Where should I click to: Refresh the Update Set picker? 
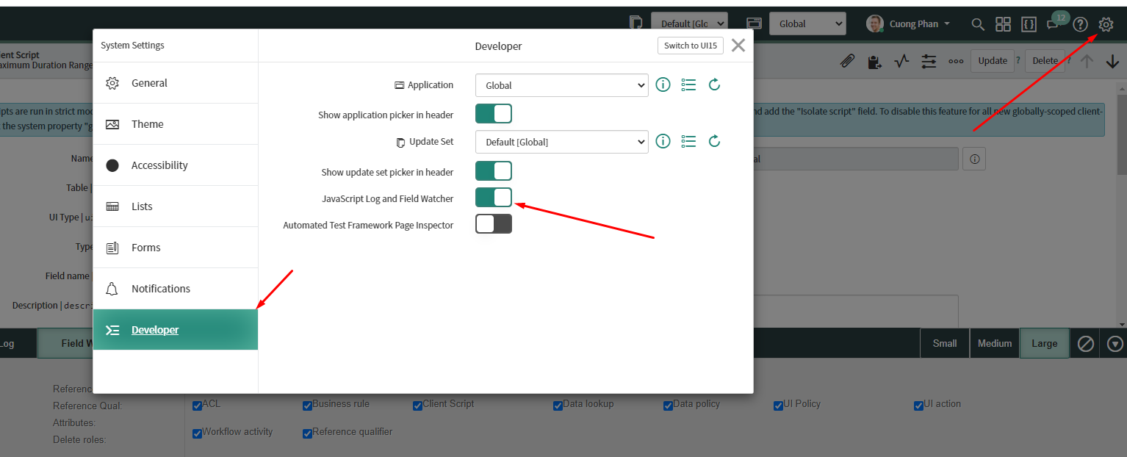click(x=714, y=141)
